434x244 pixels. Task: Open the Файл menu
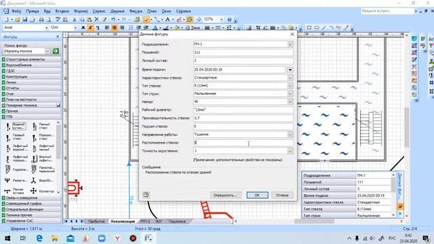[16, 11]
